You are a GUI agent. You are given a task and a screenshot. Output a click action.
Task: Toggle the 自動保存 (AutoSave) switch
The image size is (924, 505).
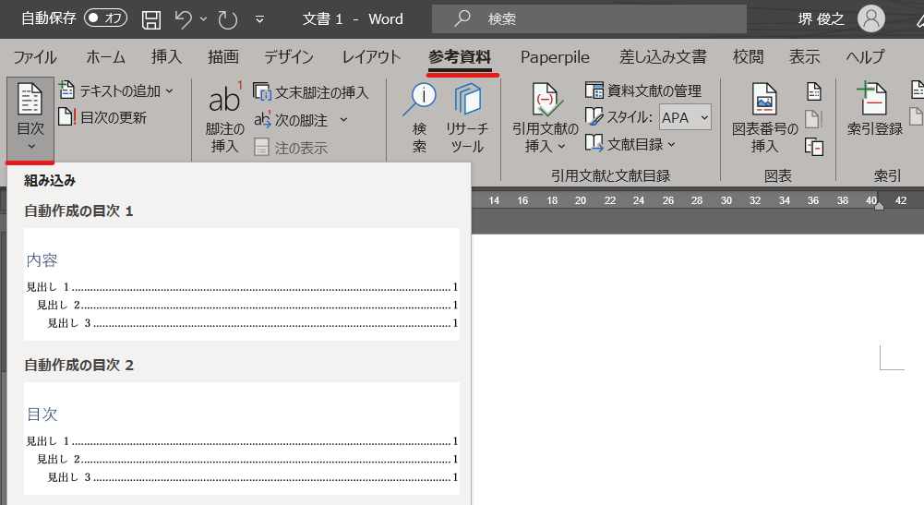tap(105, 18)
